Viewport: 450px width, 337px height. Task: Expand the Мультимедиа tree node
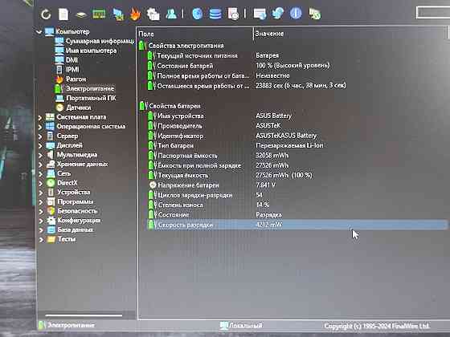coord(40,156)
